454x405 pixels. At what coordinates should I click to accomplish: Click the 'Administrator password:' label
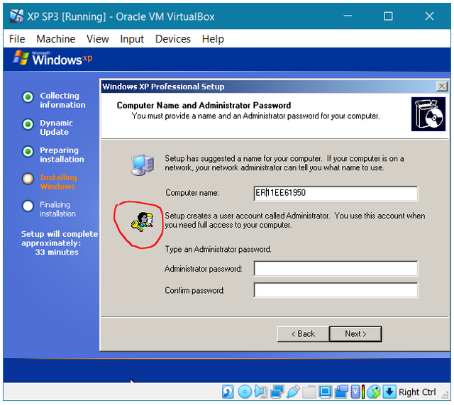[x=204, y=269]
